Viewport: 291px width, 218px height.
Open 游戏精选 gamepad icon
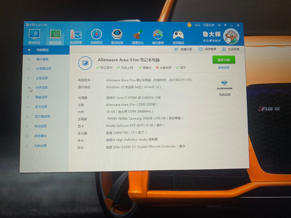pos(178,37)
